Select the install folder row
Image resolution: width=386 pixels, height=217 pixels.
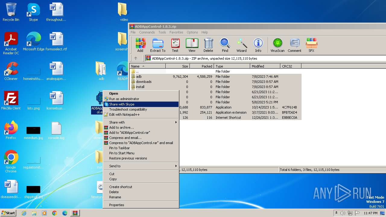click(216, 87)
